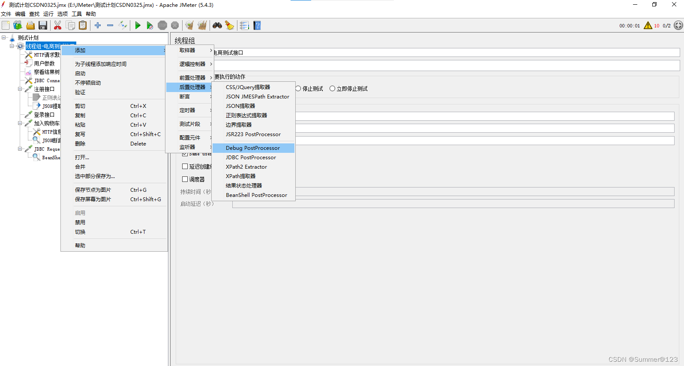The width and height of the screenshot is (684, 366).
Task: Choose 正则表达式提取器 from submenu
Action: pyautogui.click(x=253, y=116)
